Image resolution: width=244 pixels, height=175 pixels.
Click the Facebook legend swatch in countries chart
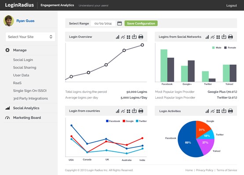(x=107, y=121)
